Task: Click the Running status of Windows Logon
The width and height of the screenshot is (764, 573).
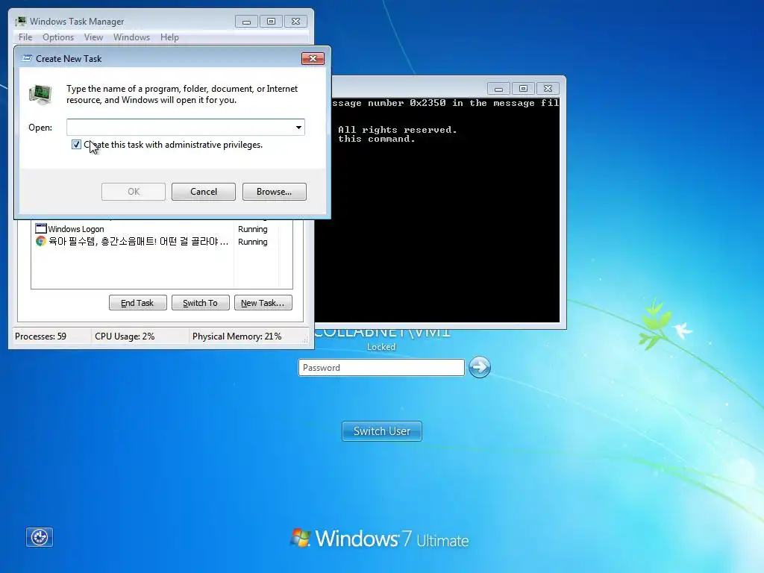Action: (252, 229)
